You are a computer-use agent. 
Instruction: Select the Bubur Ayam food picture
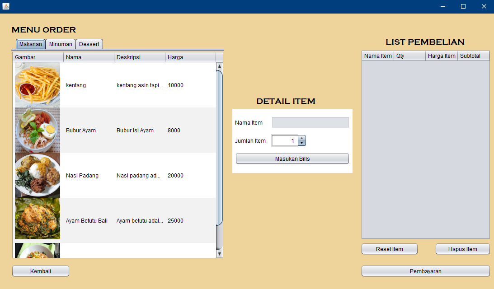coord(37,130)
